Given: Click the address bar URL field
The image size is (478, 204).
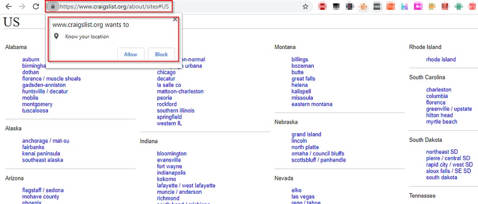Looking at the screenshot, I should [x=180, y=7].
